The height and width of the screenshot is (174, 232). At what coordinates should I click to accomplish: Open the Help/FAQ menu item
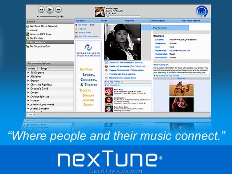coord(129,21)
